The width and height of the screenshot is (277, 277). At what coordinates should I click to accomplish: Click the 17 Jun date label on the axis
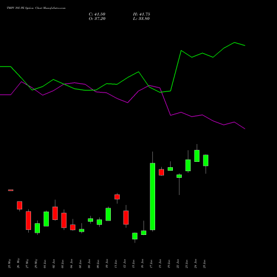(x=151, y=264)
